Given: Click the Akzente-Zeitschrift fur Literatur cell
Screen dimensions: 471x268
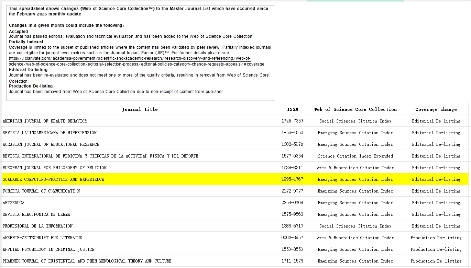Looking at the screenshot, I should (x=140, y=237).
